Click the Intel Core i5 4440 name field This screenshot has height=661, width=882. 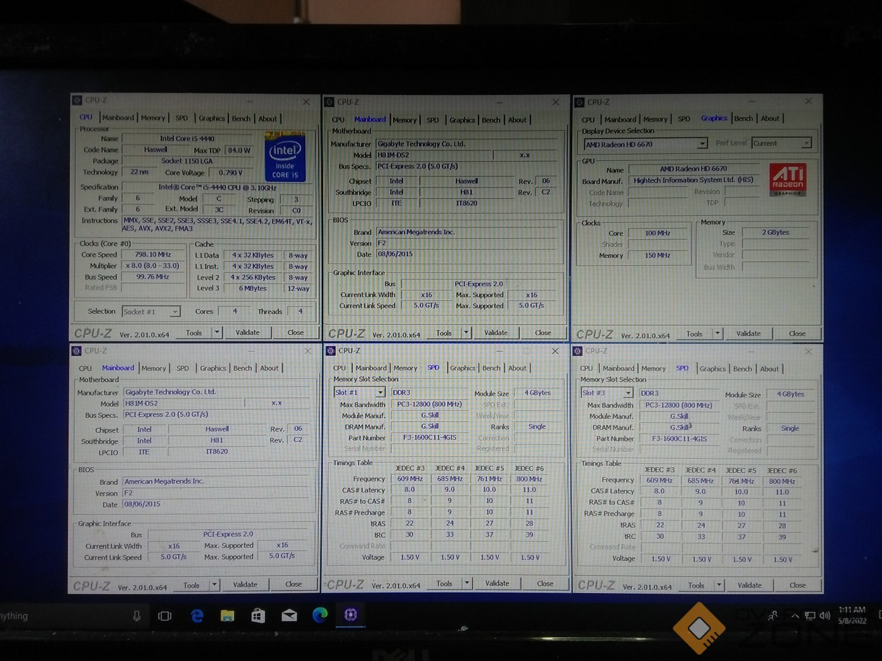coord(187,138)
